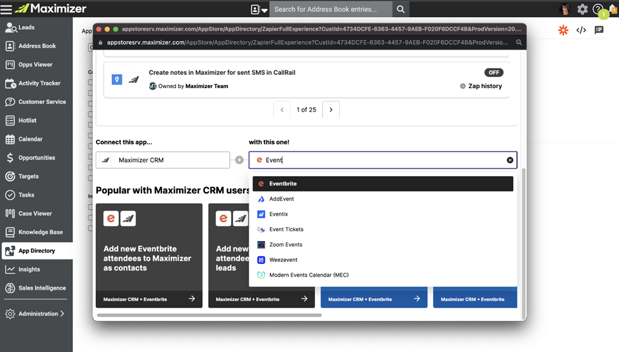Open the address book search type dropdown
This screenshot has height=352, width=619.
tap(260, 9)
